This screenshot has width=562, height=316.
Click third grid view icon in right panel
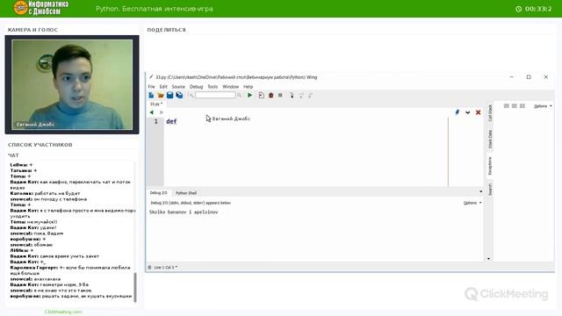click(x=522, y=106)
